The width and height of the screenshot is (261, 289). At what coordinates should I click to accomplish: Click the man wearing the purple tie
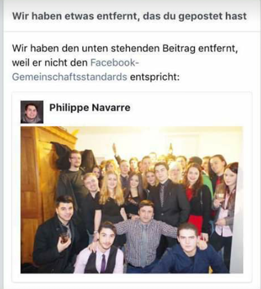[102, 250]
